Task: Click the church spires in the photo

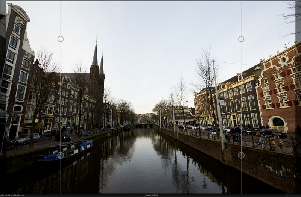Action: pos(98,58)
